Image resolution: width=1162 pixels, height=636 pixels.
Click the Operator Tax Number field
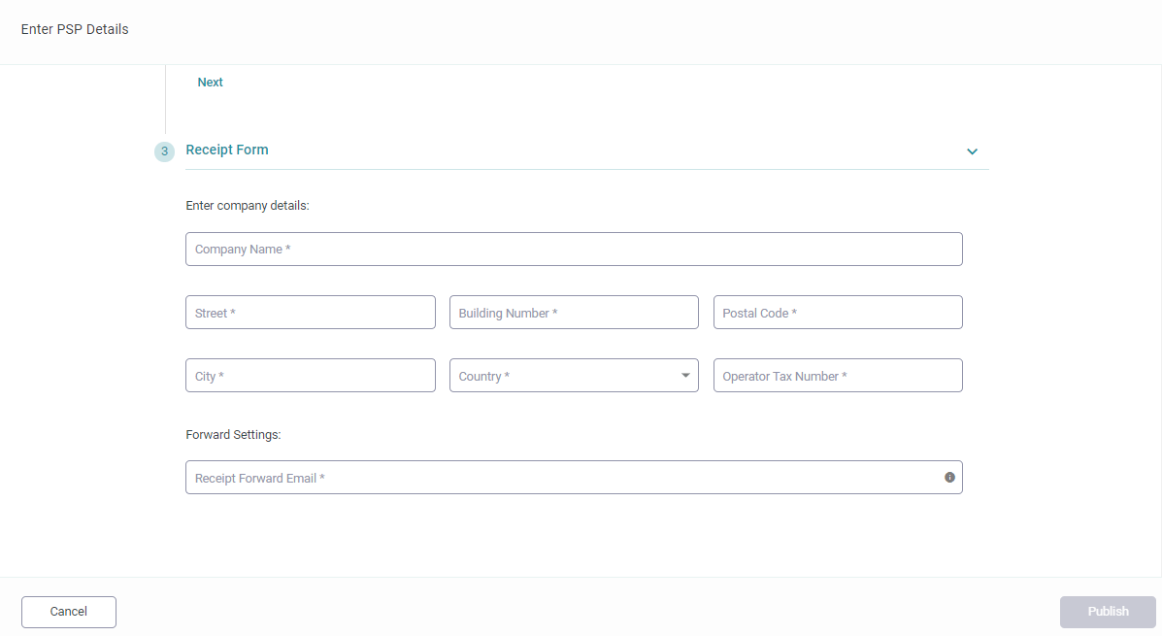click(x=838, y=375)
